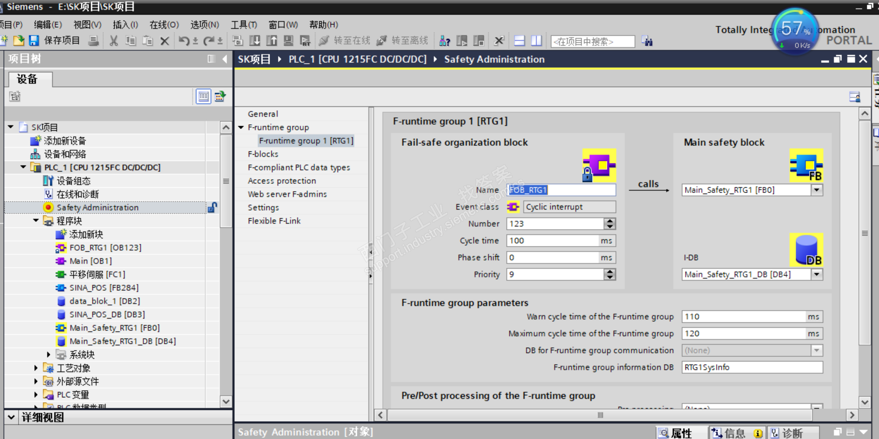
Task: Open the 工具(T) Tools menu
Action: (x=244, y=25)
